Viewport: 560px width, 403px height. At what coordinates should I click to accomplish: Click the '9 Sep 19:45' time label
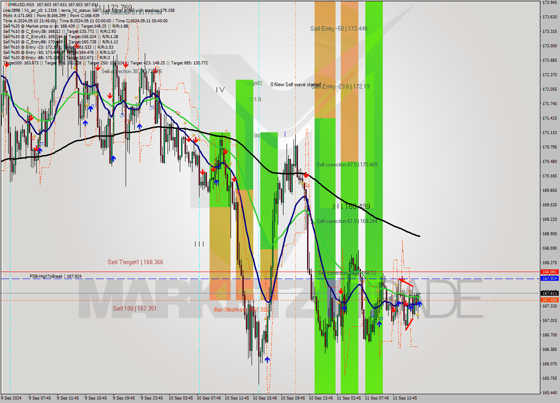(124, 399)
